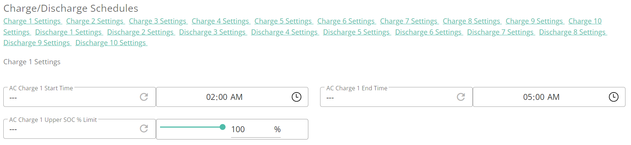This screenshot has height=145, width=631.
Task: Open clock picker for 05:00 AM end time
Action: coord(614,97)
